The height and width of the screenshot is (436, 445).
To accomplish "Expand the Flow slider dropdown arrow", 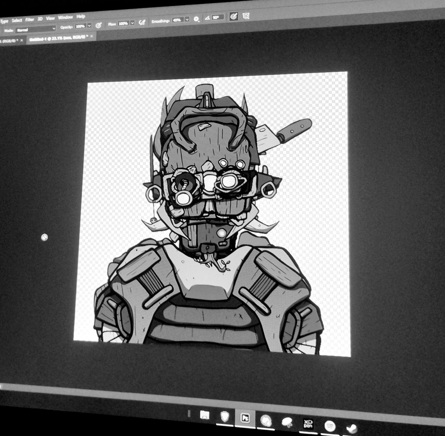I will (132, 23).
